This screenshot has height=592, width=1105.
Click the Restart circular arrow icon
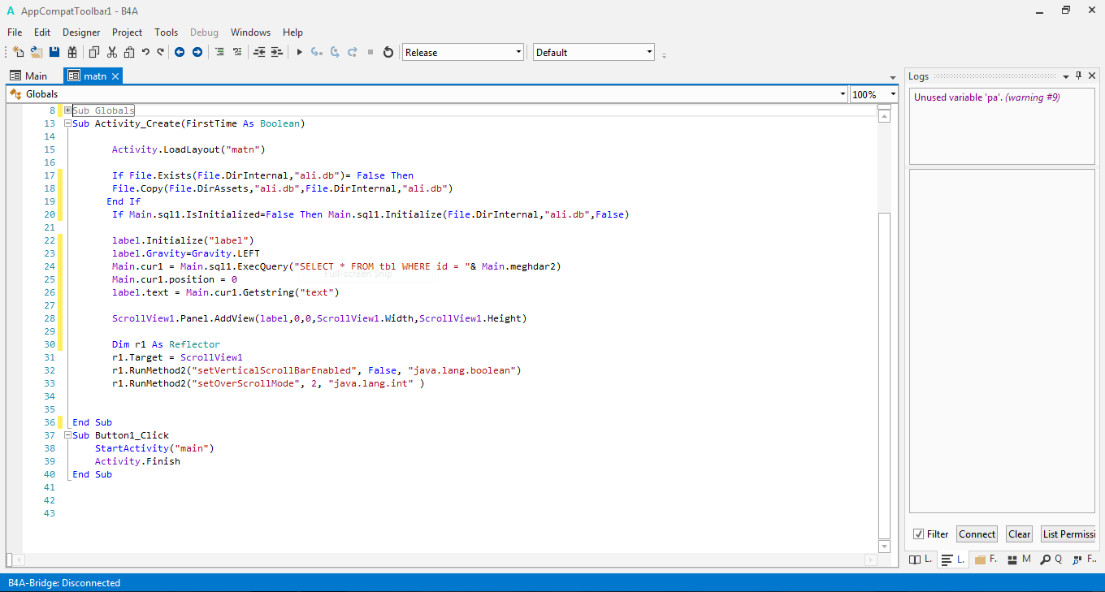(x=388, y=52)
